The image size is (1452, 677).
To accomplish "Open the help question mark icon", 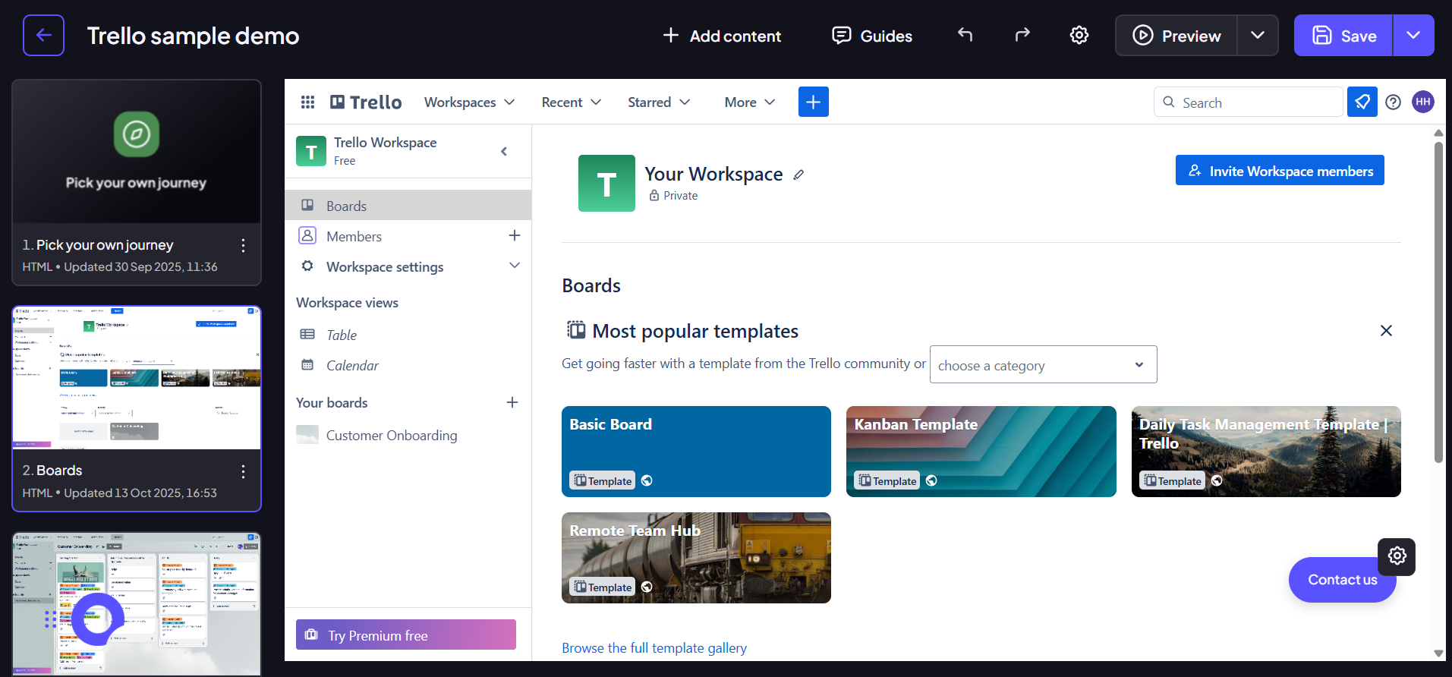I will coord(1393,102).
